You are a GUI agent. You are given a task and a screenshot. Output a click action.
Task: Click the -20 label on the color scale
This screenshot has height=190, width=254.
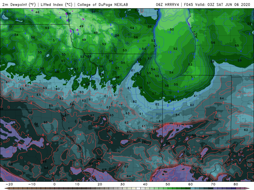pyautogui.click(x=9, y=184)
